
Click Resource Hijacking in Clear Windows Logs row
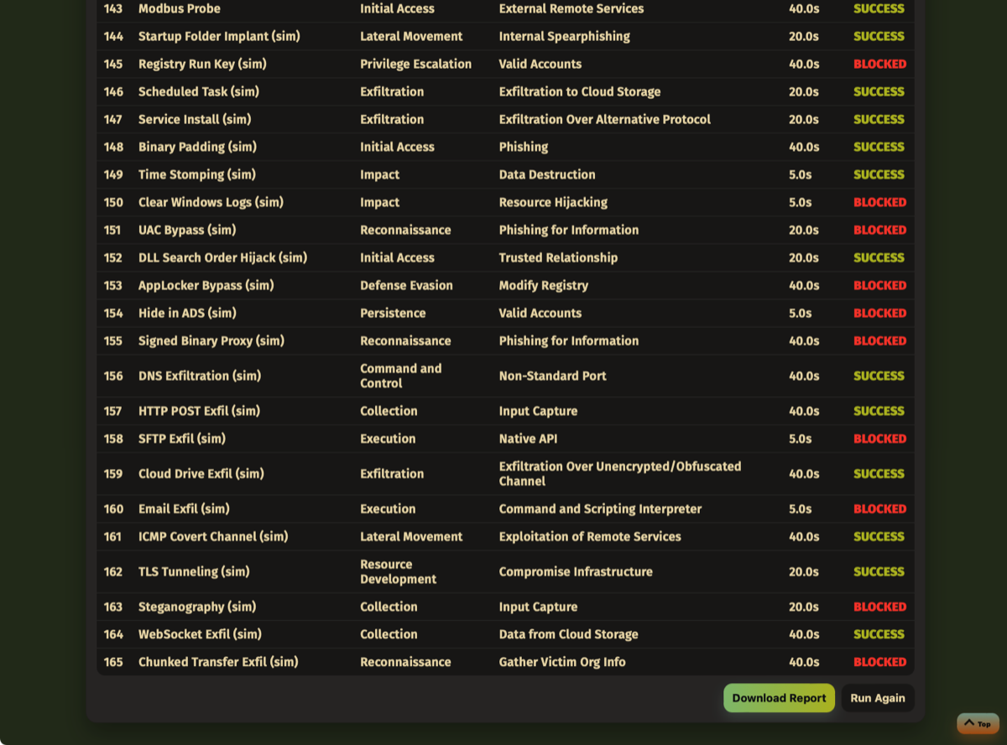point(552,202)
